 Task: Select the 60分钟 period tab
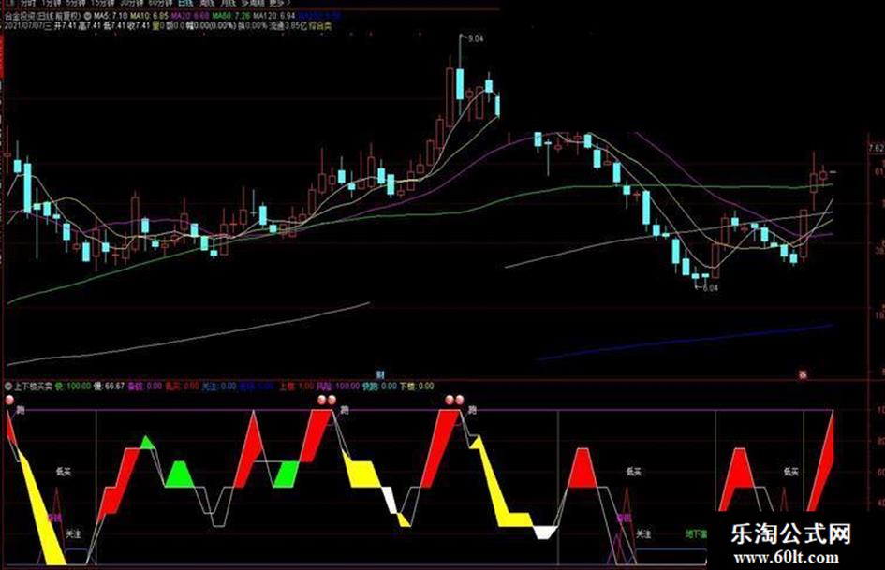pos(160,3)
